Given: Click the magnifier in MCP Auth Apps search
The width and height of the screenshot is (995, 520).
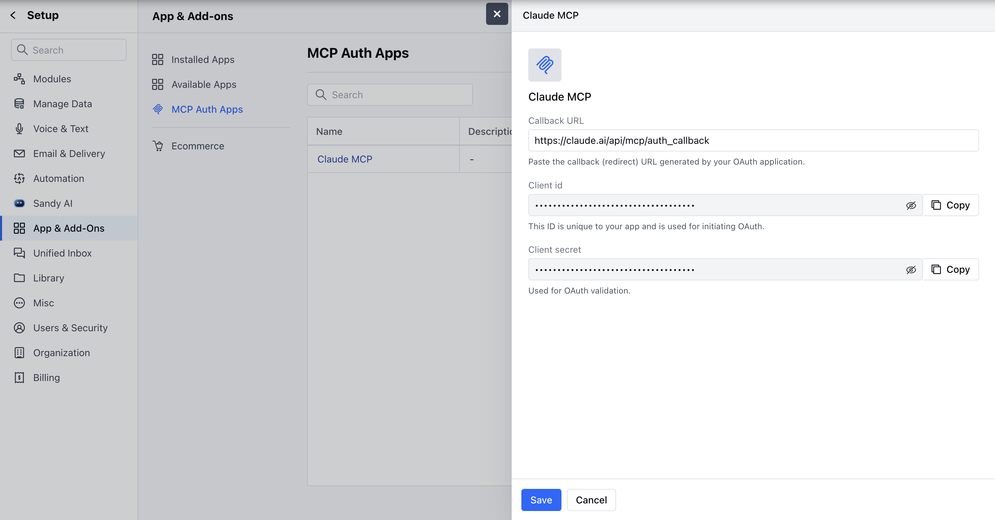Looking at the screenshot, I should coord(321,95).
